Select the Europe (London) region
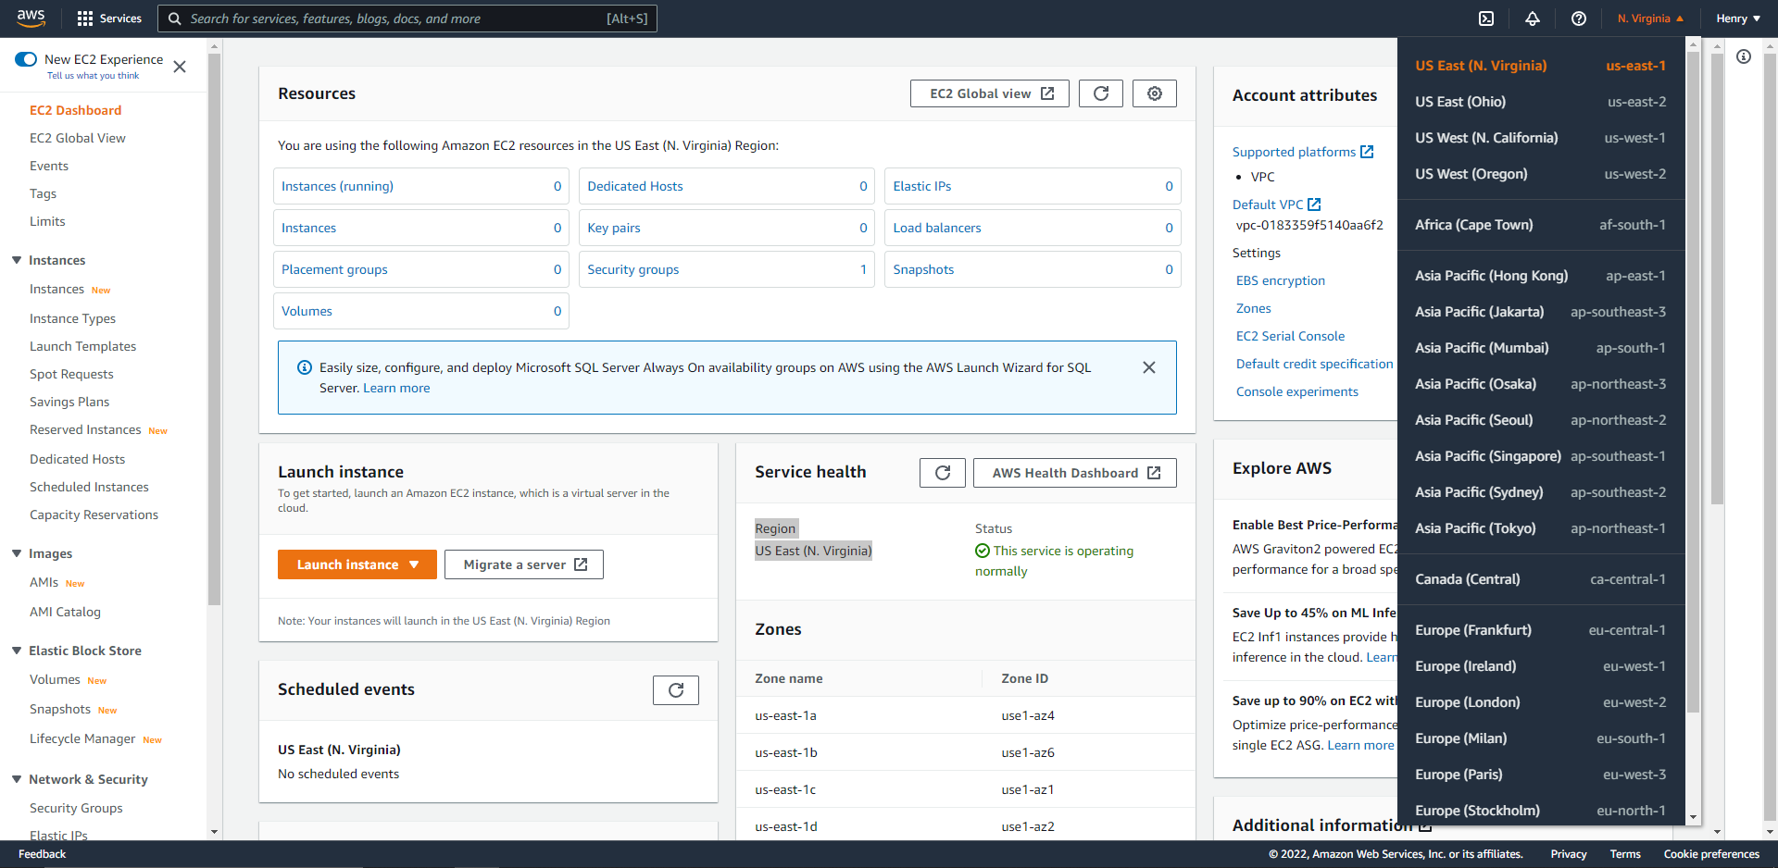Viewport: 1778px width, 868px height. (1466, 701)
